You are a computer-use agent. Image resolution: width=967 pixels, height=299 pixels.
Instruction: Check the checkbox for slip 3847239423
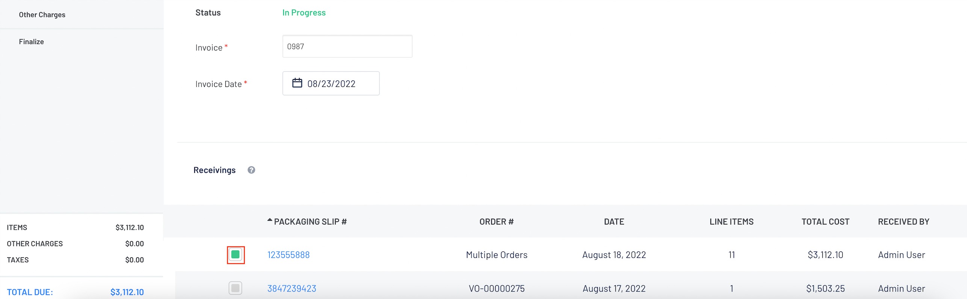point(236,288)
